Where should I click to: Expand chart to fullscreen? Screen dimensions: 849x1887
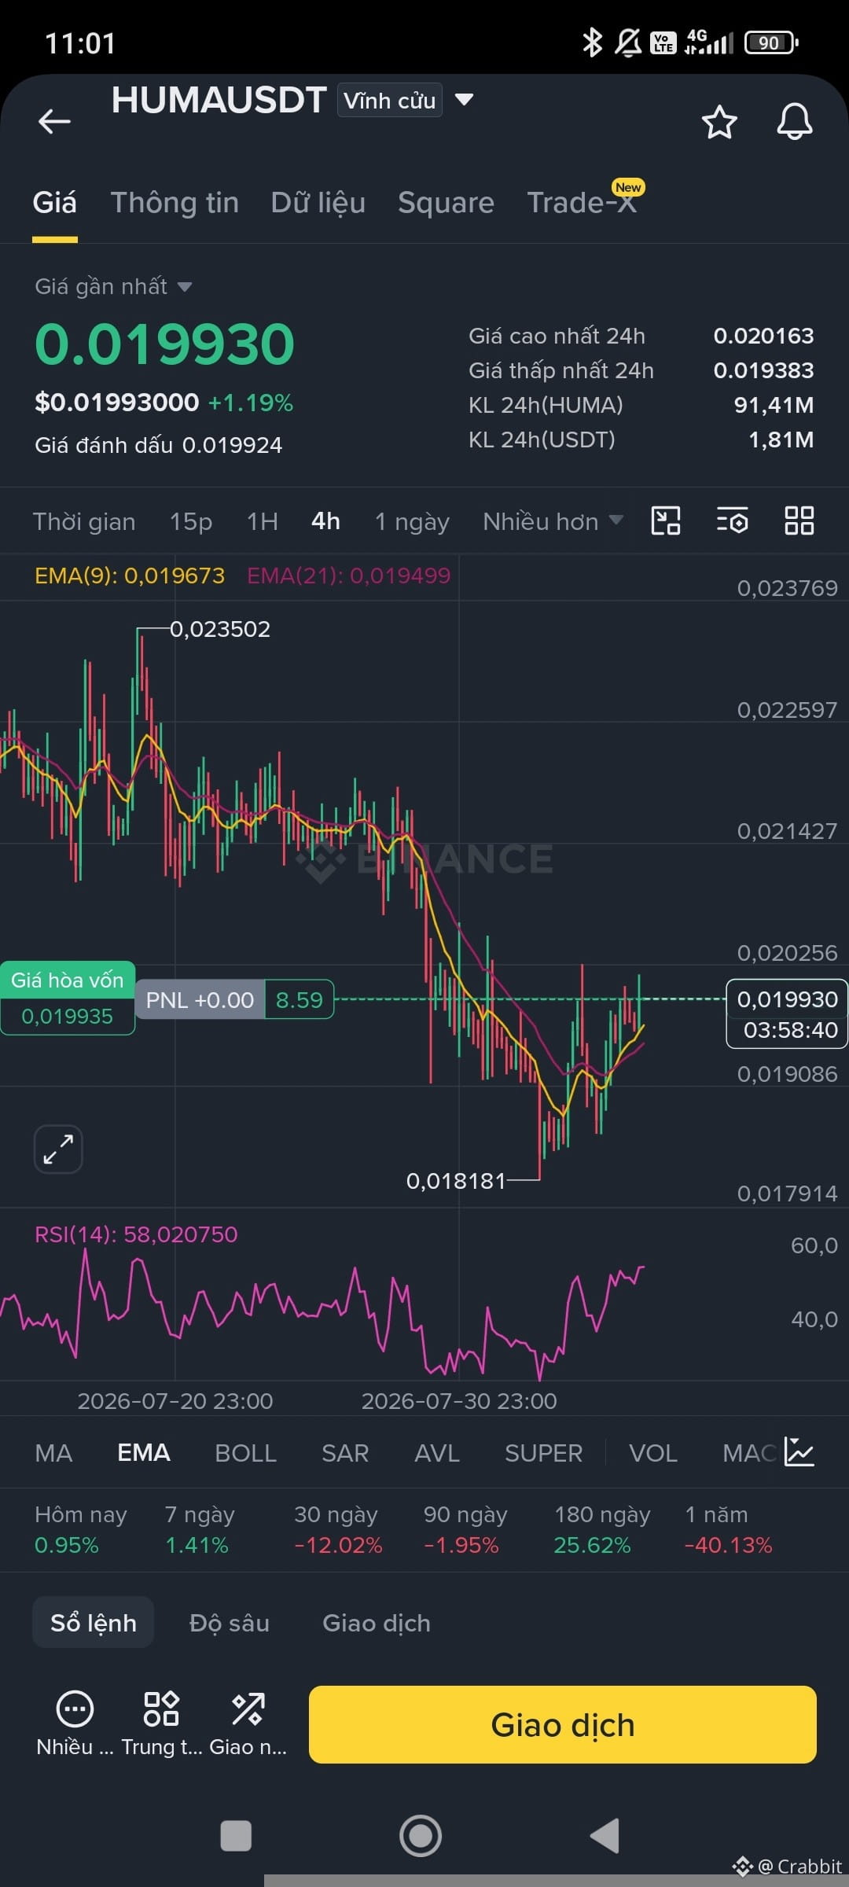[x=58, y=1149]
